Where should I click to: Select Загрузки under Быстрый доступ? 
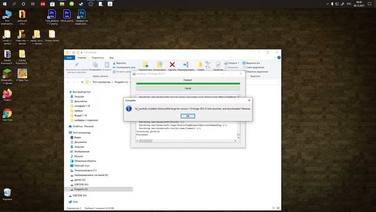(79, 97)
